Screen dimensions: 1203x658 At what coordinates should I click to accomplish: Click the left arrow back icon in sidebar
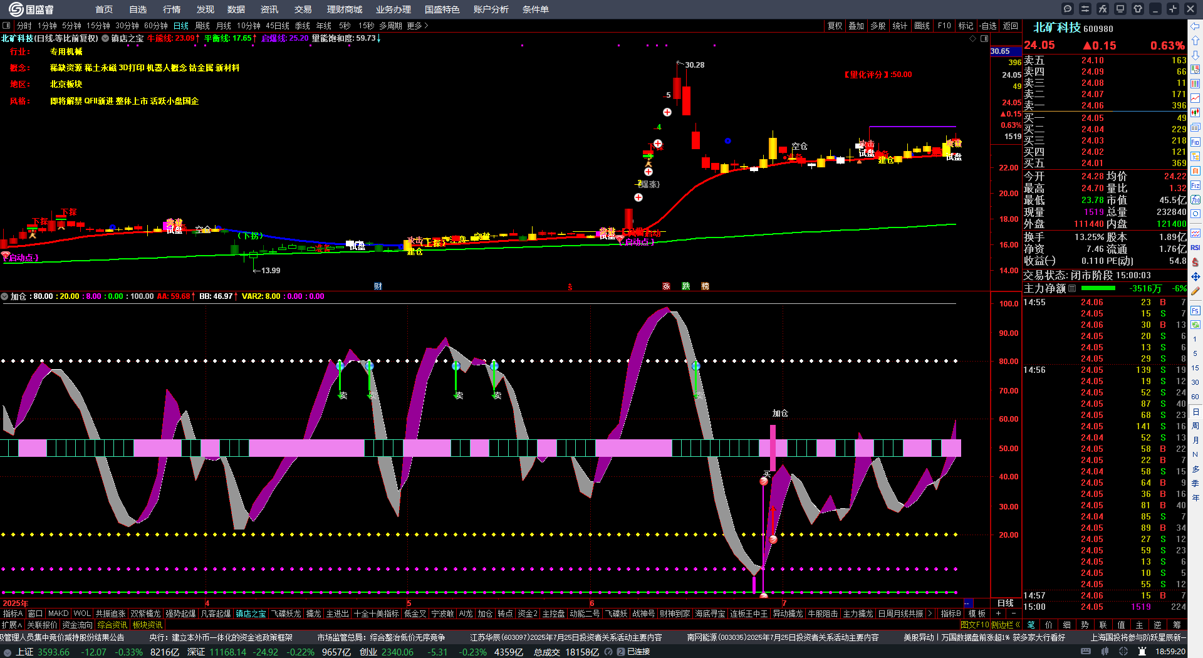pyautogui.click(x=1195, y=26)
